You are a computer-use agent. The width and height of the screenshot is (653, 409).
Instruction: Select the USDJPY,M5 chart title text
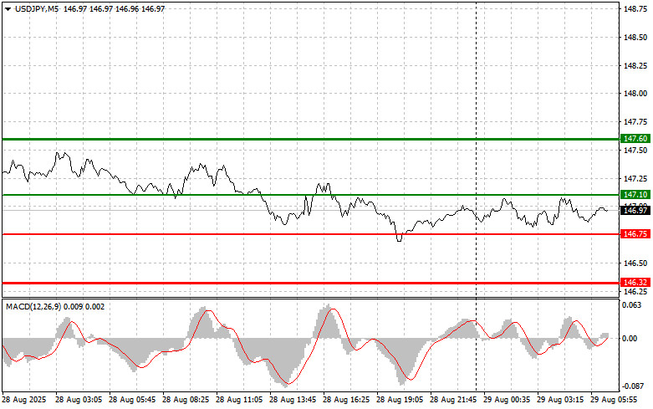click(x=37, y=8)
